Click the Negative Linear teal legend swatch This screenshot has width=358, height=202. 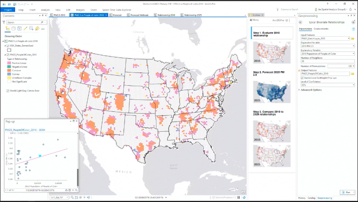[9, 67]
